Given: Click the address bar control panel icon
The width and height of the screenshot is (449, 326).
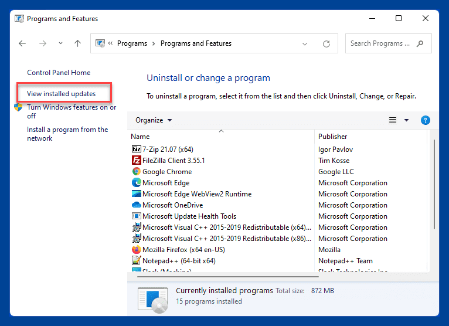Looking at the screenshot, I should click(100, 43).
